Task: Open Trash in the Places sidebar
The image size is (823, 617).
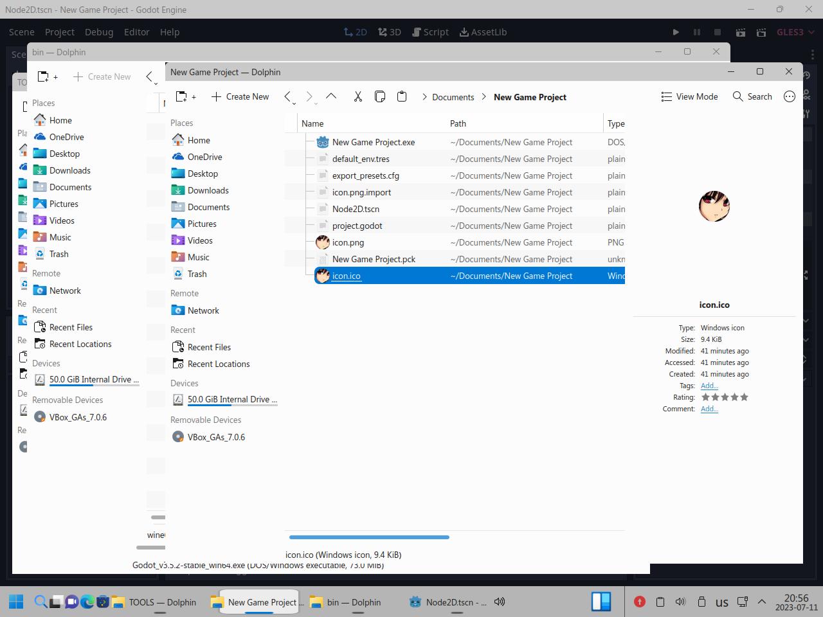Action: point(197,274)
